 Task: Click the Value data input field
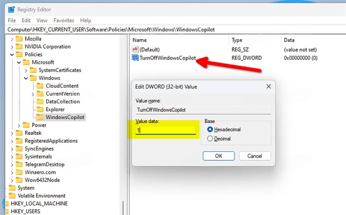[166, 130]
